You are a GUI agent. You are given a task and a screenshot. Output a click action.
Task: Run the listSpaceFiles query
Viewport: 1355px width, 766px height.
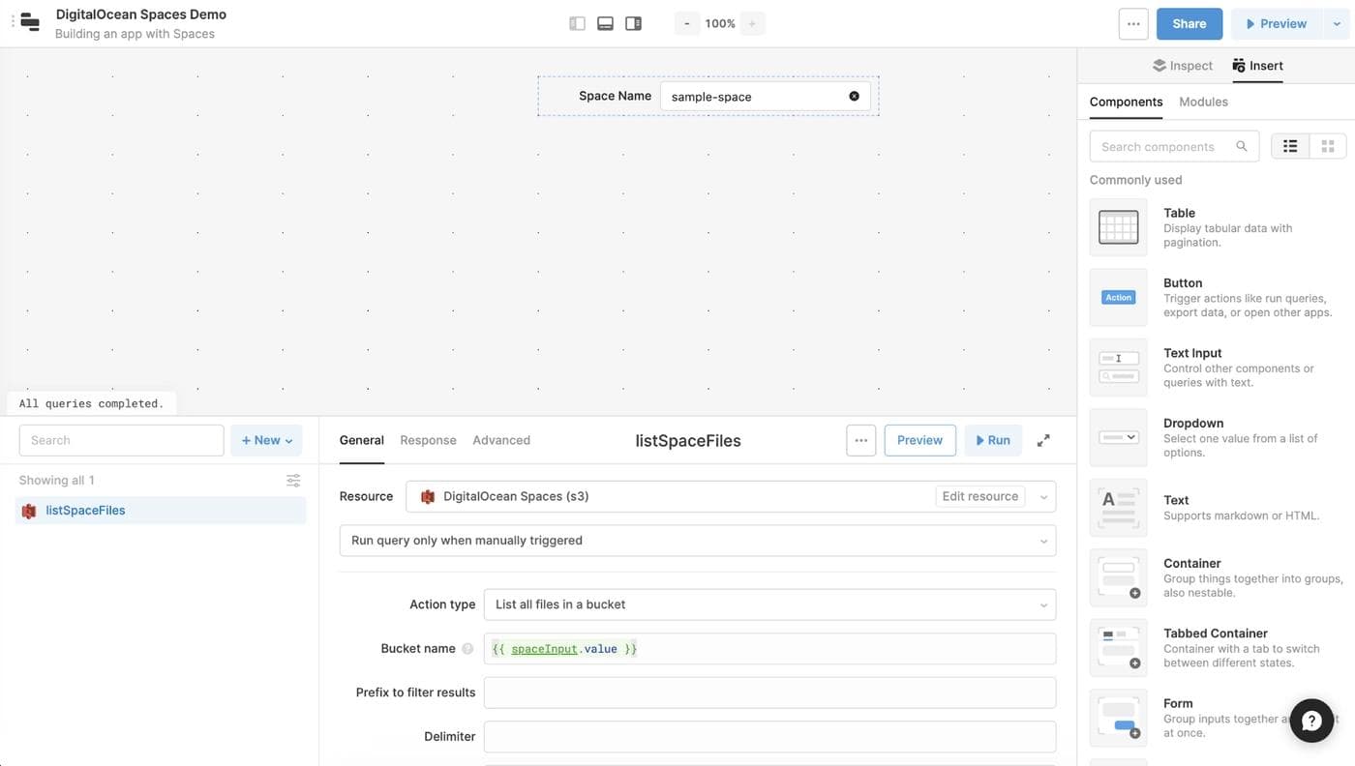pos(992,440)
